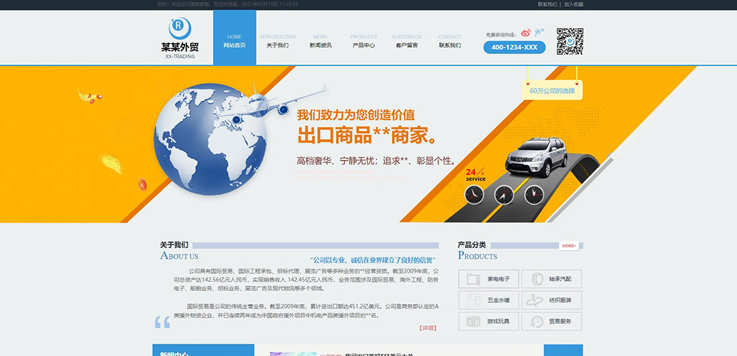737x356 pixels.
Task: Visit the GUESTBOOK 客户留言 page
Action: [x=406, y=41]
